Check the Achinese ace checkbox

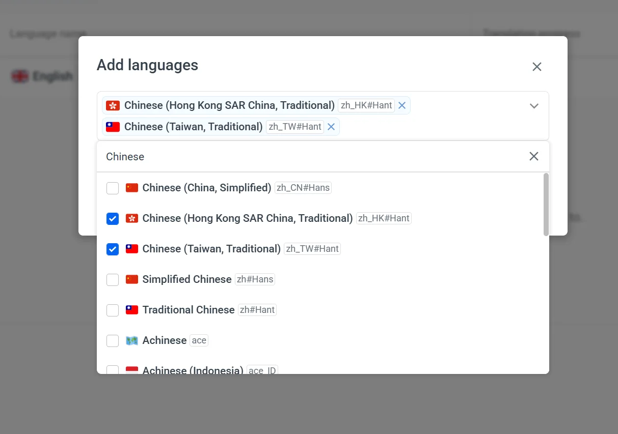tap(113, 341)
